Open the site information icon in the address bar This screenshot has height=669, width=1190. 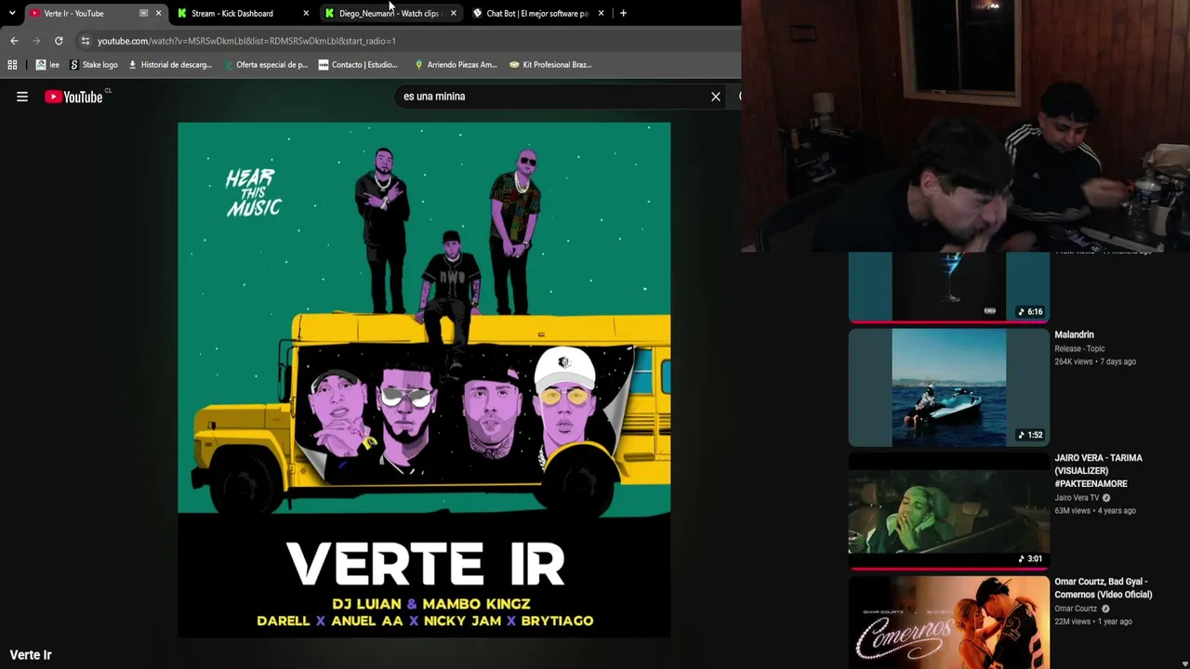tap(85, 41)
